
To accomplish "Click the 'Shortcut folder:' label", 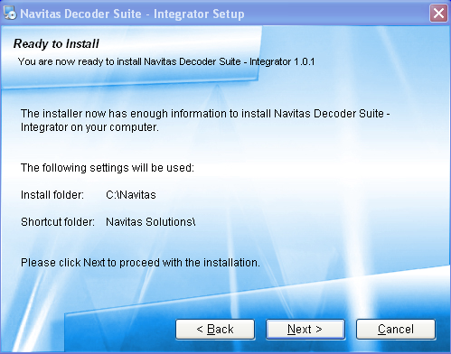I will pos(58,222).
